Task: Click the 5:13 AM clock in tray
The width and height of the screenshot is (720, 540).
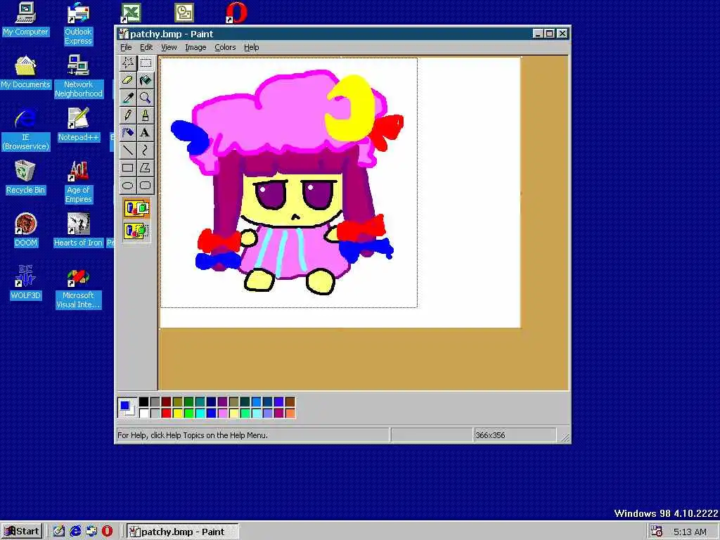Action: [690, 532]
